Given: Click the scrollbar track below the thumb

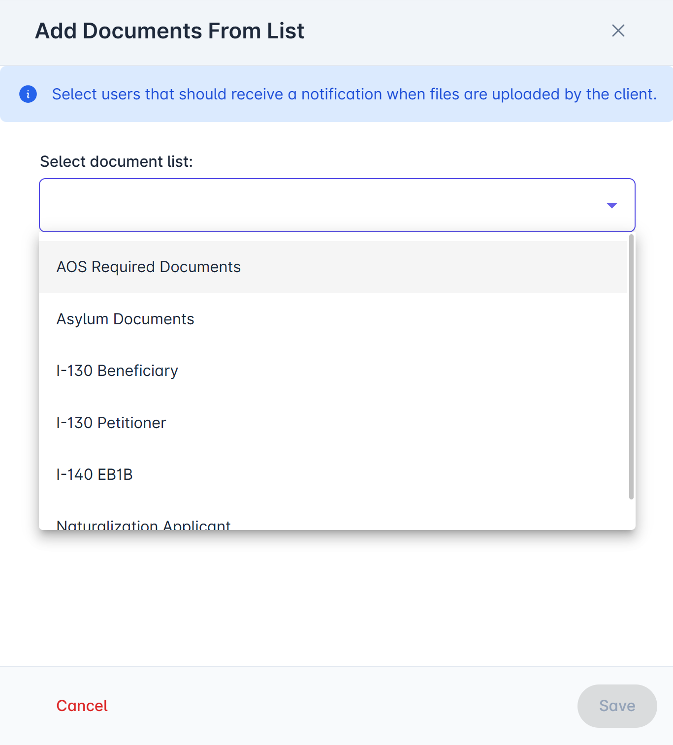Looking at the screenshot, I should [631, 514].
